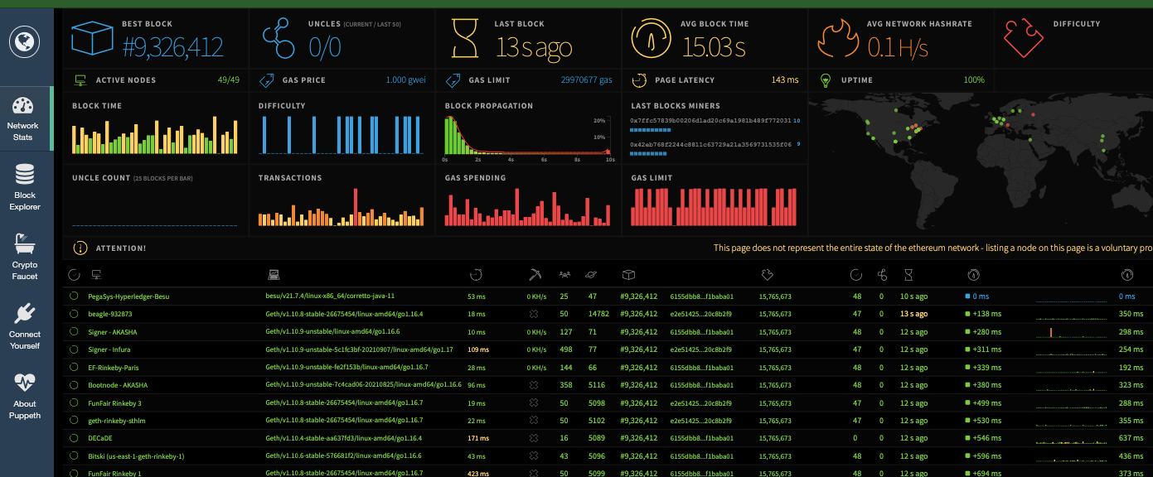Click the Transactions bar chart
Image resolution: width=1153 pixels, height=477 pixels.
coord(341,208)
